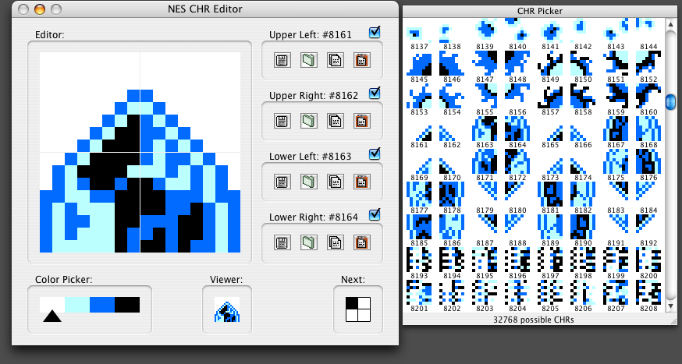Screen dimensions: 682x364
Task: Click the copy icon under Lower Left #8163
Action: [x=335, y=182]
